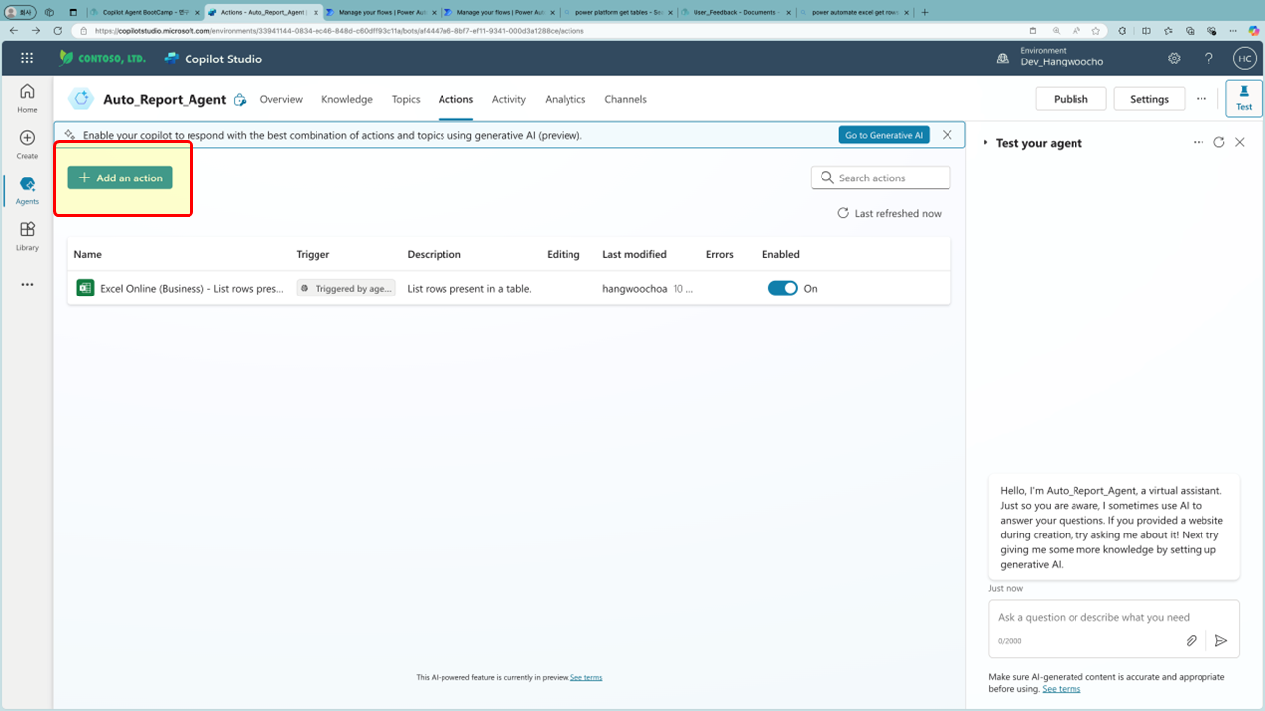This screenshot has width=1265, height=711.
Task: Go to Home in the left sidebar
Action: pyautogui.click(x=27, y=97)
